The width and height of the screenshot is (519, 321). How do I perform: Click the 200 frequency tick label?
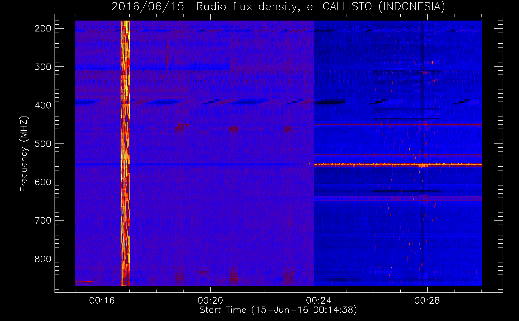(43, 29)
